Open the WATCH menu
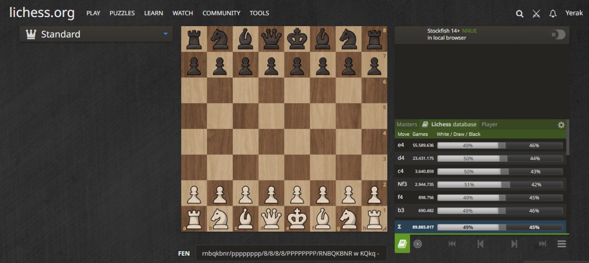The width and height of the screenshot is (589, 263). (183, 13)
